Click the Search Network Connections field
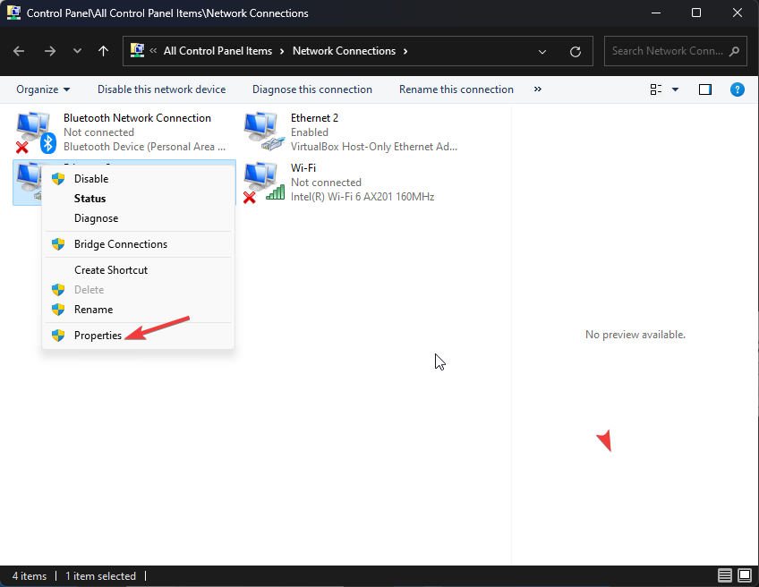This screenshot has width=759, height=587. point(667,51)
